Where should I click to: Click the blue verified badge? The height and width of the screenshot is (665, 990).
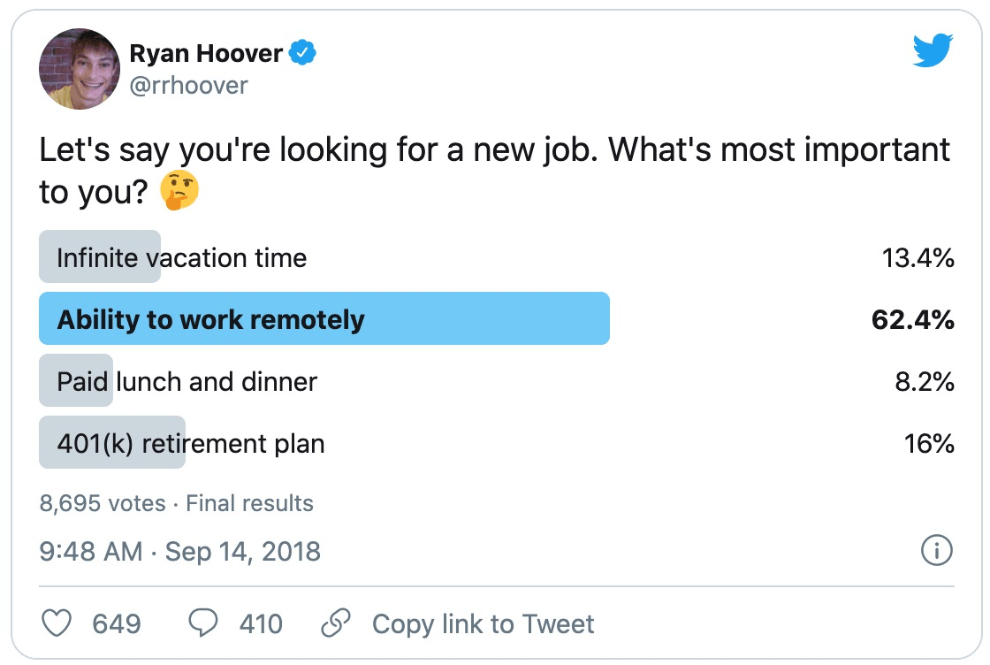tap(302, 52)
